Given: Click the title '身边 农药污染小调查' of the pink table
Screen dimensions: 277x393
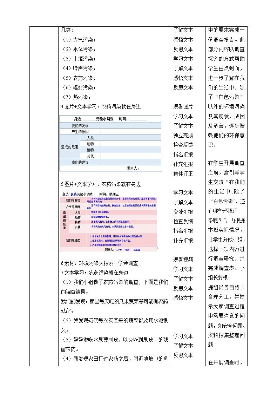Looking at the screenshot, I should tap(77, 195).
